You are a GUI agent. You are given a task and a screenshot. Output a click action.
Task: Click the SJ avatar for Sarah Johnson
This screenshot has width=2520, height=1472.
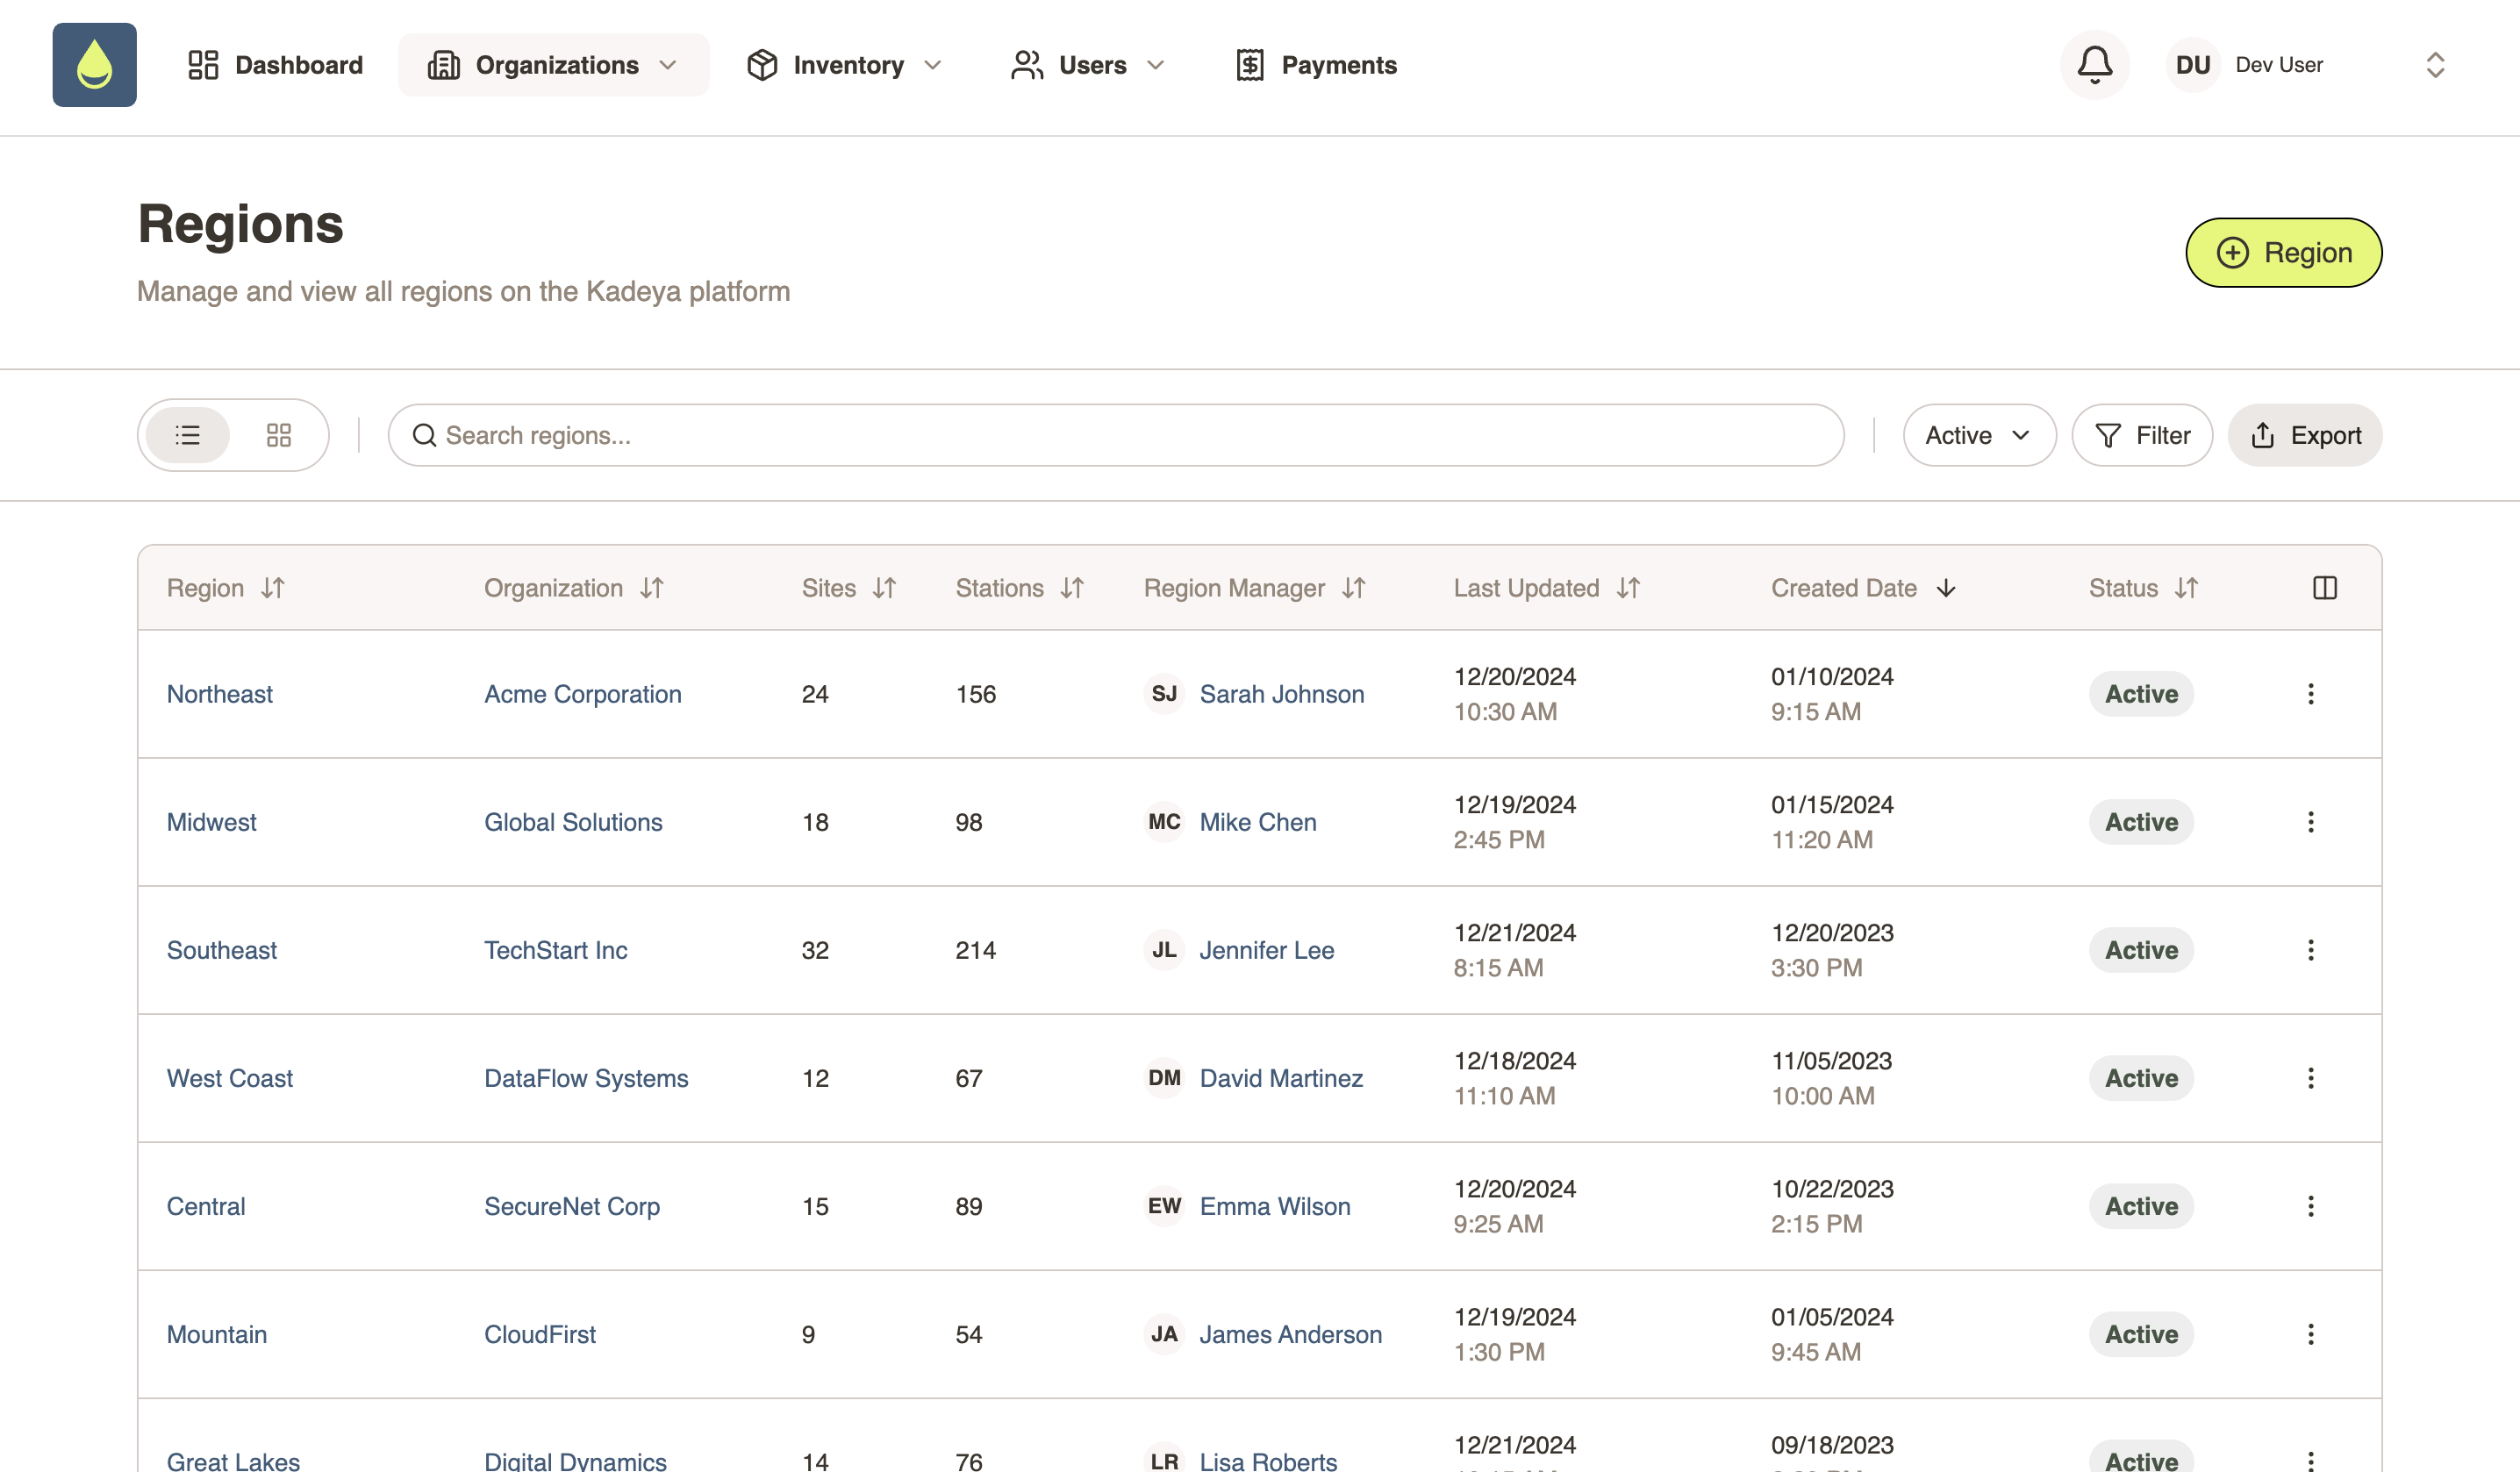click(x=1164, y=694)
